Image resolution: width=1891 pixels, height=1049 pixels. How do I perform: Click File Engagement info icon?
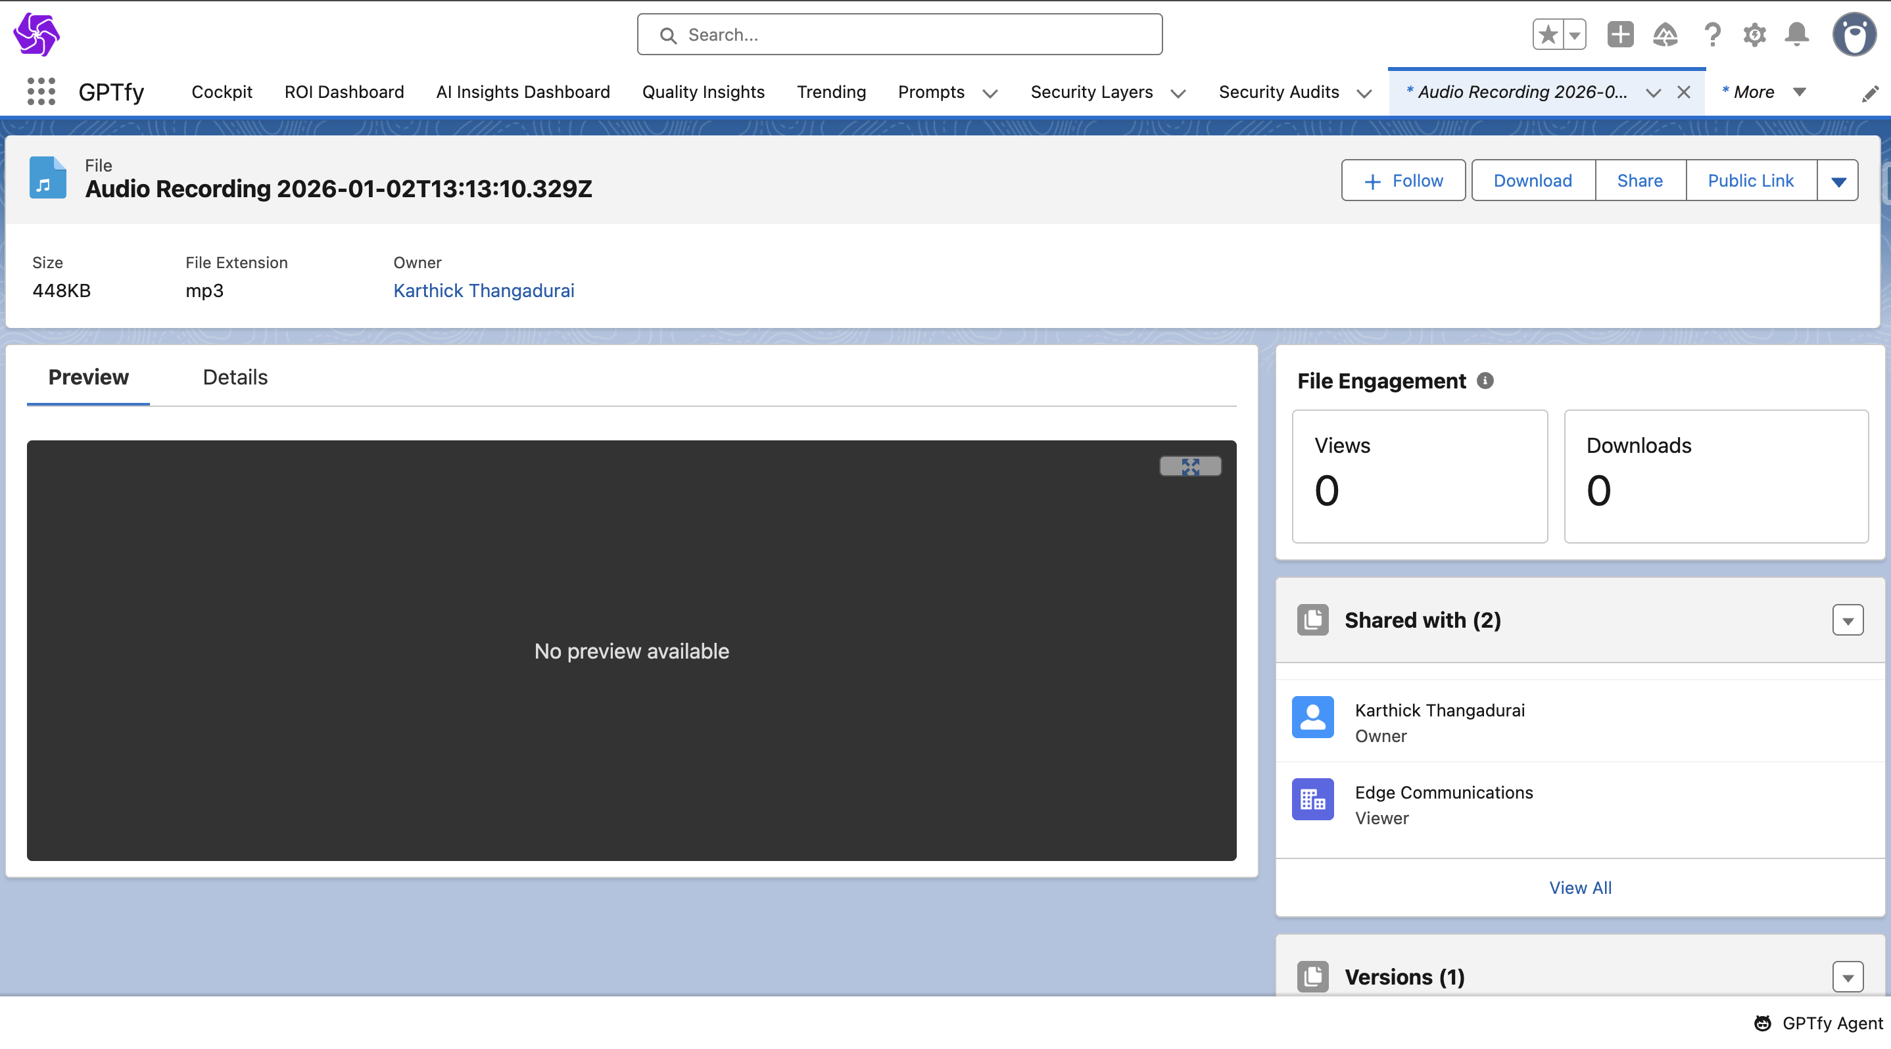[x=1485, y=381]
